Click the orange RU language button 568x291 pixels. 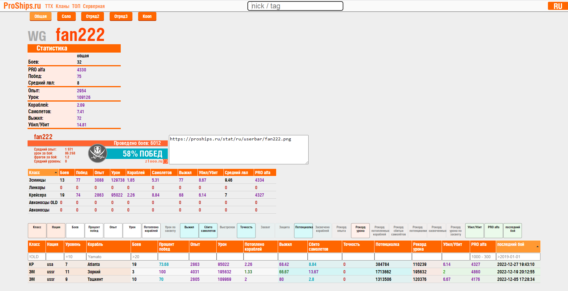coord(557,6)
